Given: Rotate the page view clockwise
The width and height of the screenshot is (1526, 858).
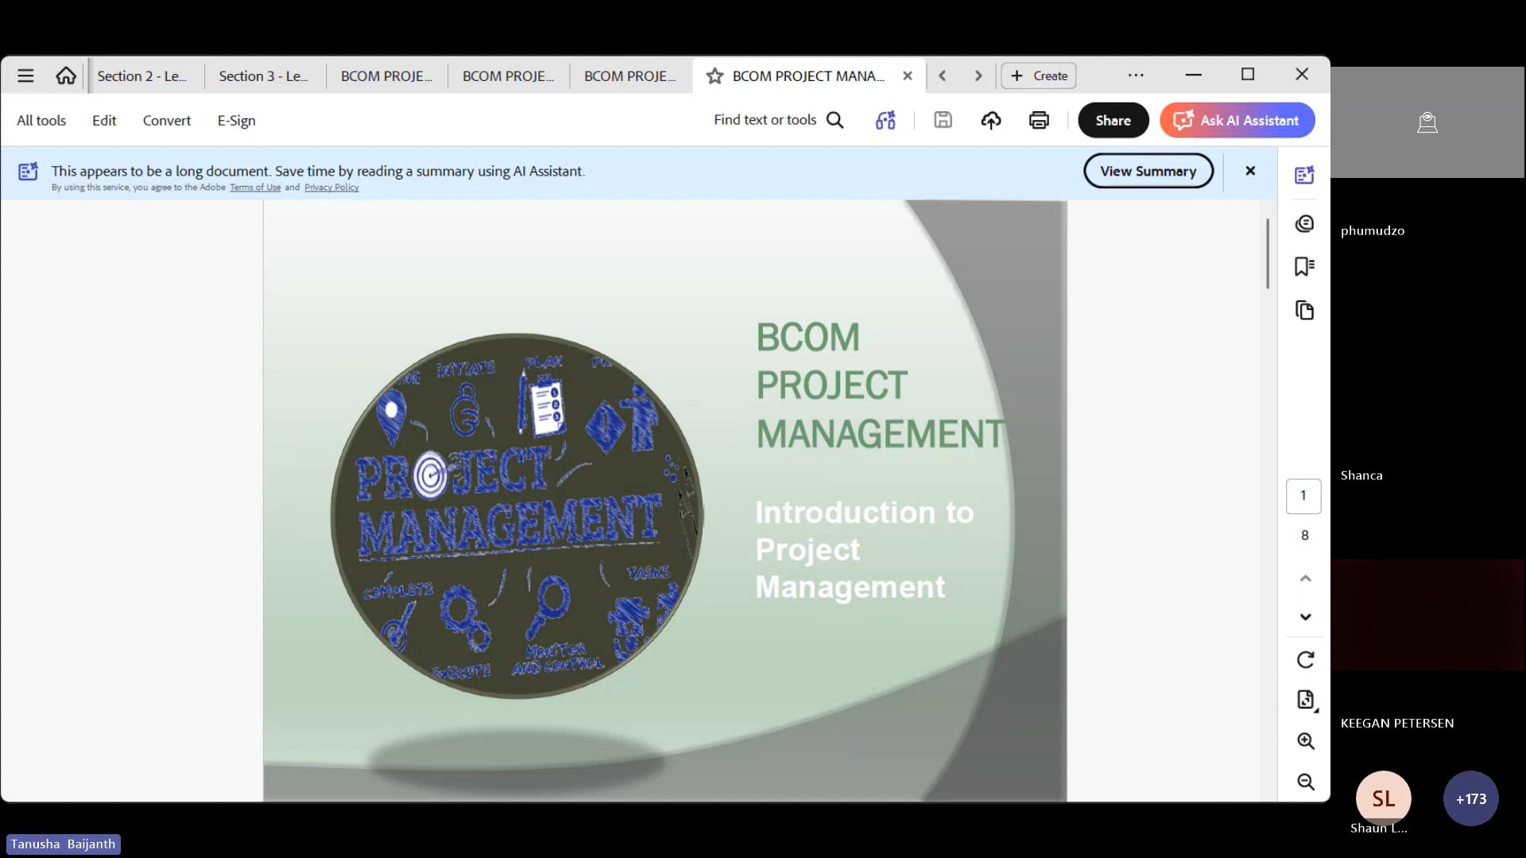Looking at the screenshot, I should pyautogui.click(x=1305, y=660).
